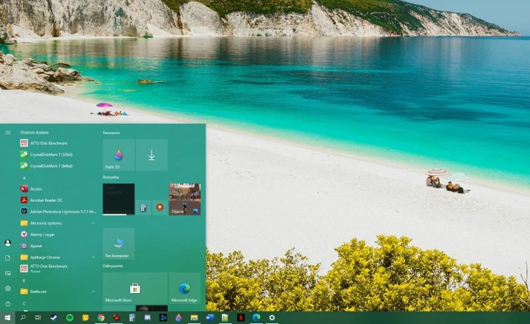Open the Paint 3D tile in Start menu
This screenshot has width=530, height=324.
click(x=119, y=155)
